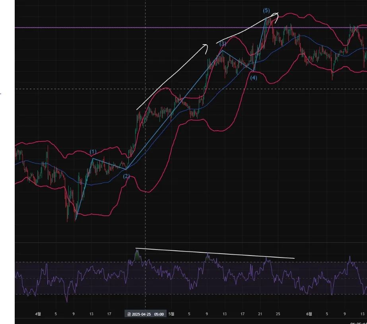Click the RSI upper dashed overbought line
The image size is (367, 324).
pos(191,262)
